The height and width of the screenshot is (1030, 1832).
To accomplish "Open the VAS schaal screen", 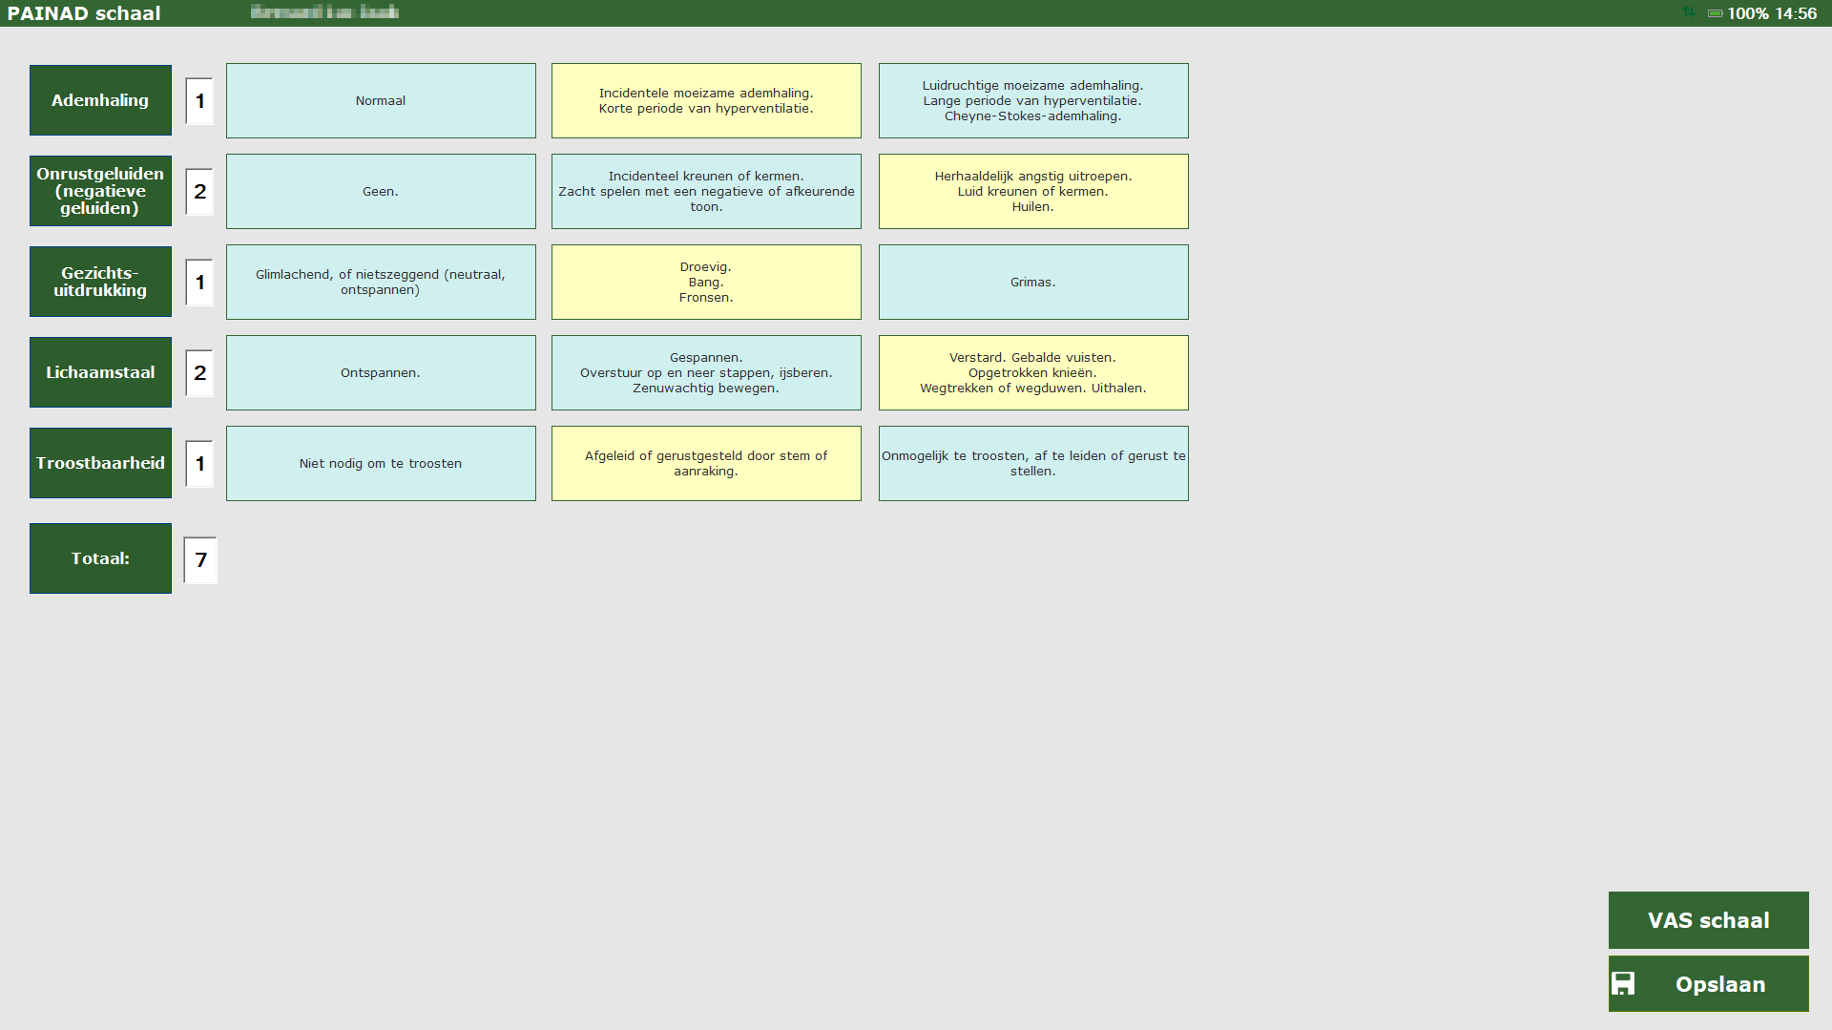I will click(x=1708, y=920).
